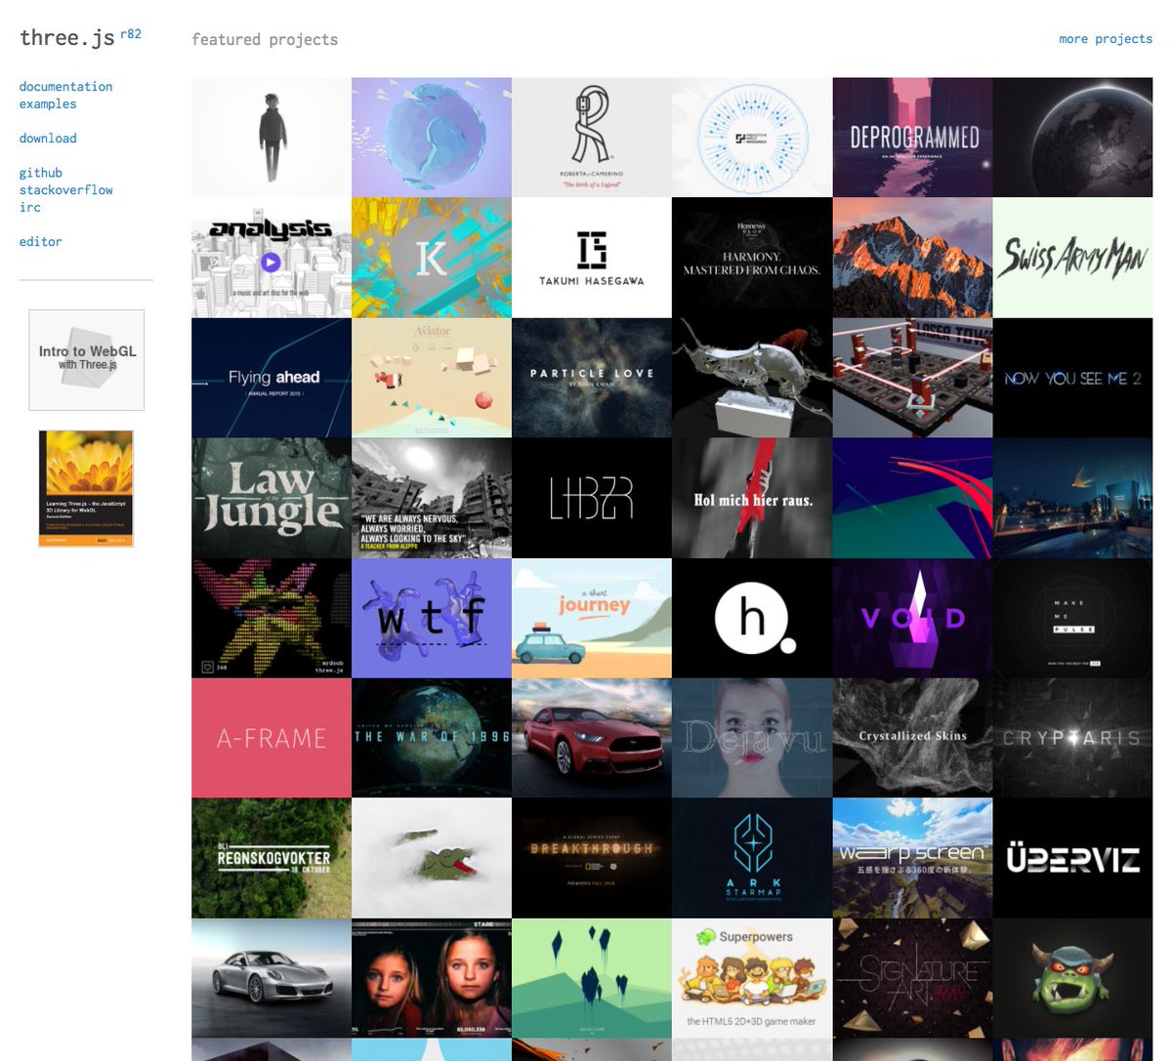Open the dark planet Earth project
This screenshot has width=1172, height=1061.
(1072, 138)
